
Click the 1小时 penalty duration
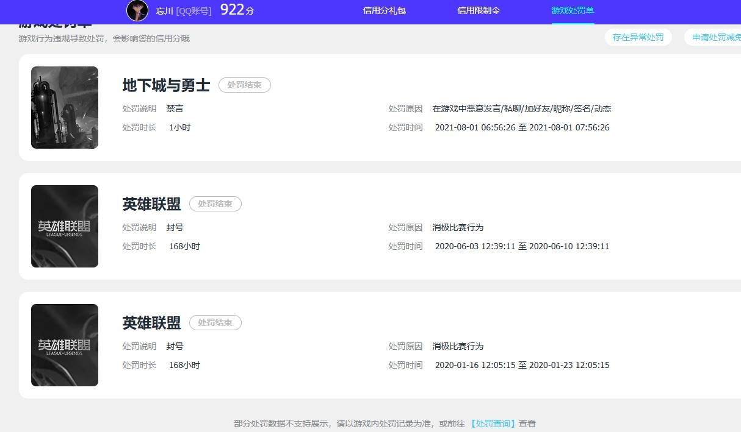click(x=179, y=127)
